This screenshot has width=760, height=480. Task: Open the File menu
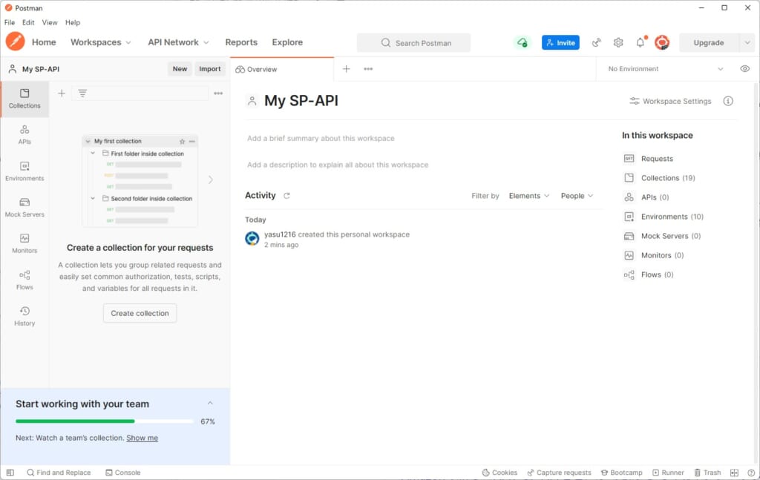[x=10, y=22]
